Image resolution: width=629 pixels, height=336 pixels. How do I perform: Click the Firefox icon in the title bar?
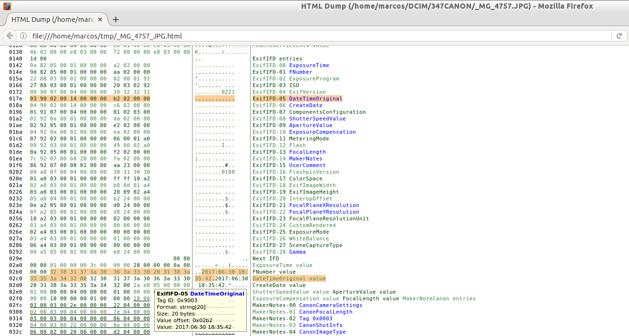[7, 6]
